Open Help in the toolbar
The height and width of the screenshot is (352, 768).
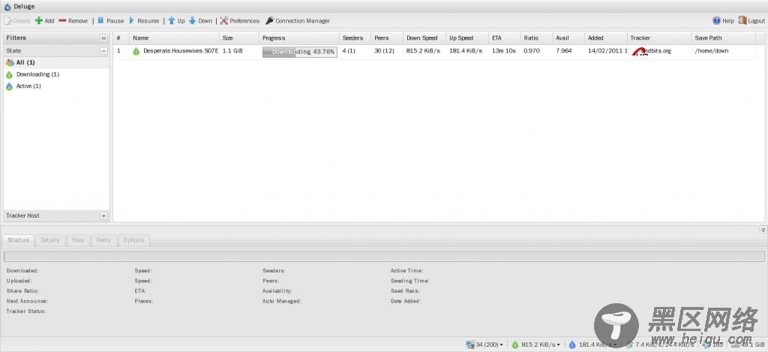pyautogui.click(x=724, y=20)
